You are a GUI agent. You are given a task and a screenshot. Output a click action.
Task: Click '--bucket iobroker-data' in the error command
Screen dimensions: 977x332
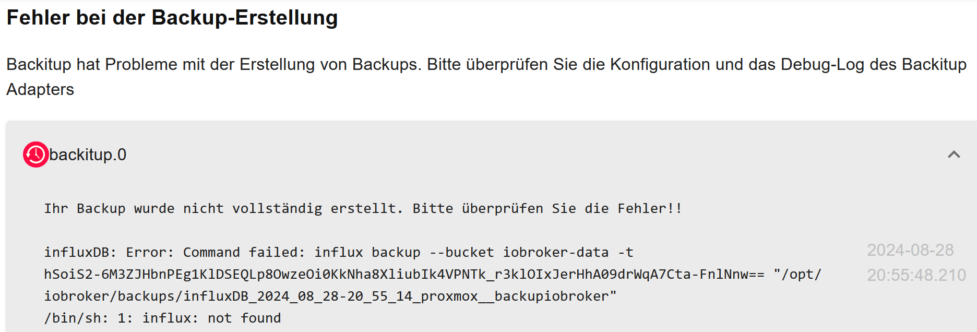519,252
